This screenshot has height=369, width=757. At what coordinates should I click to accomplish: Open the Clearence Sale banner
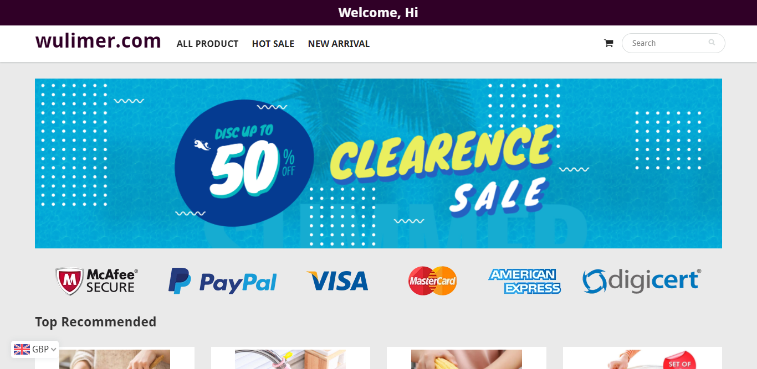point(378,163)
